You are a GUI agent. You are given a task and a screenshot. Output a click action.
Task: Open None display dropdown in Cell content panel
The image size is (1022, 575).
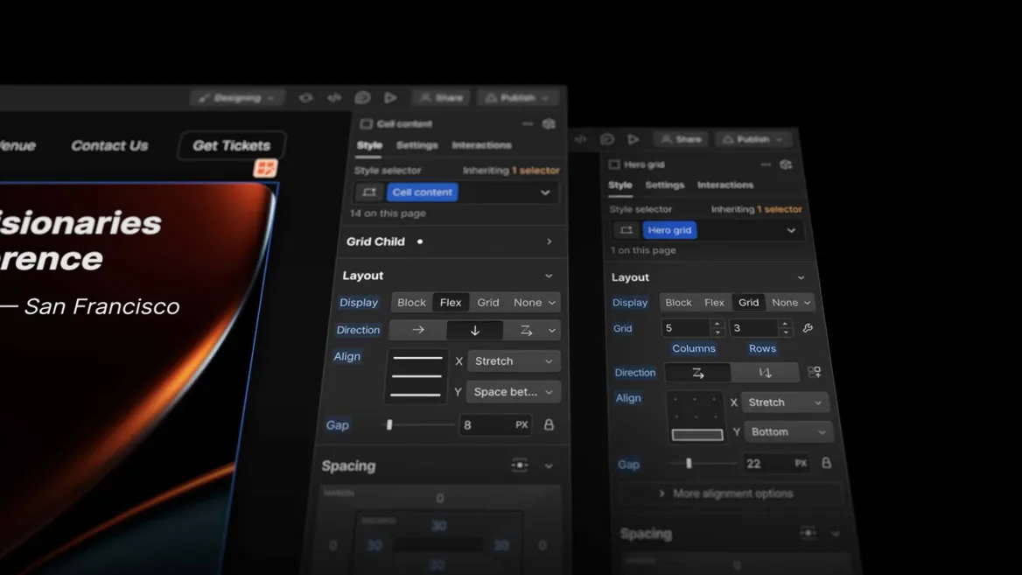click(534, 303)
